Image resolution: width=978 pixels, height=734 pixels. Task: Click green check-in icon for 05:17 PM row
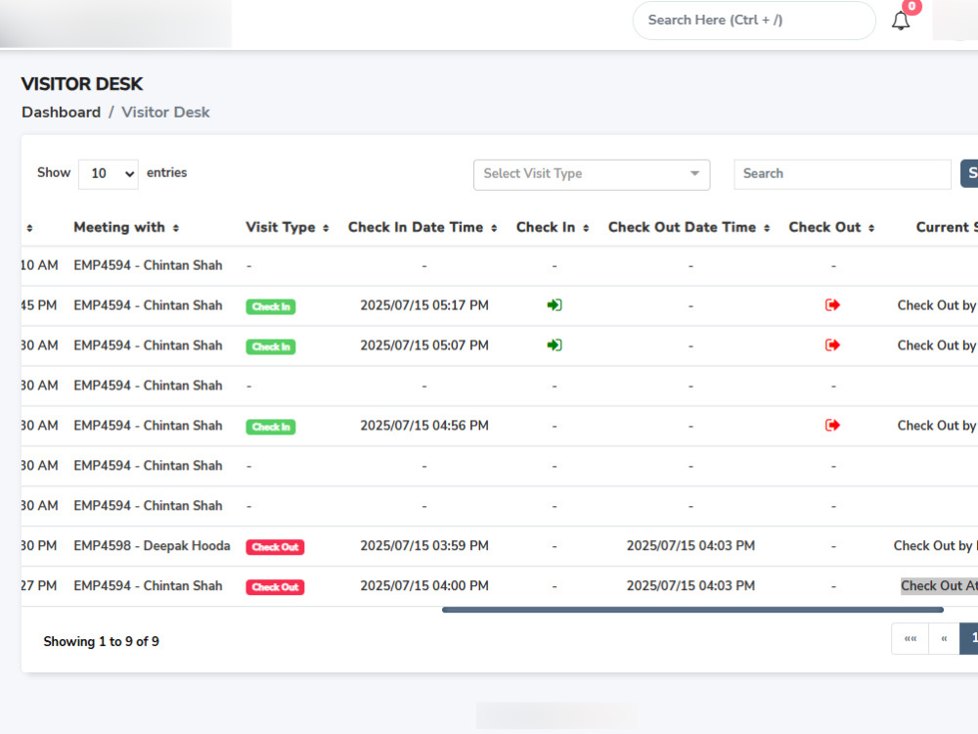(x=555, y=305)
